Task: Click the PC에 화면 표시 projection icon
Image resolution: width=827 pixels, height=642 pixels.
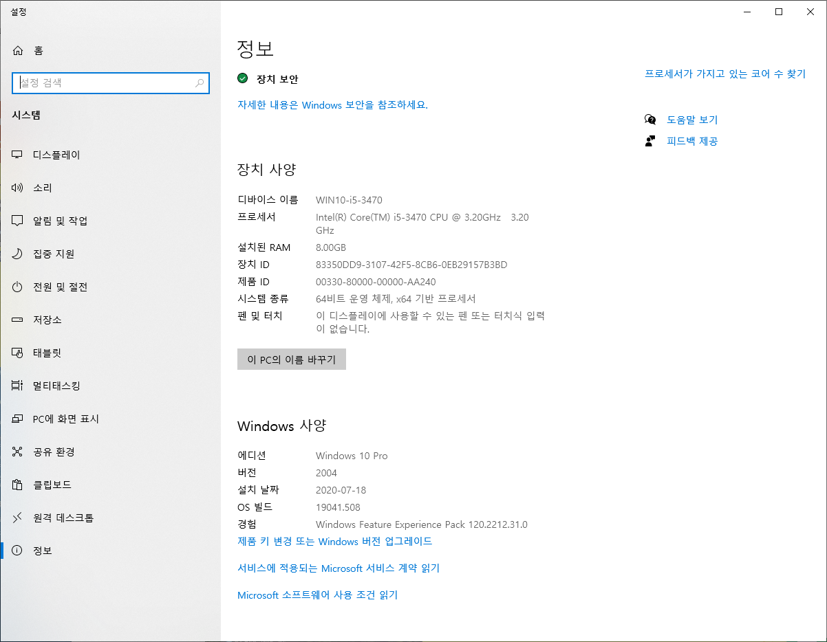Action: 18,419
